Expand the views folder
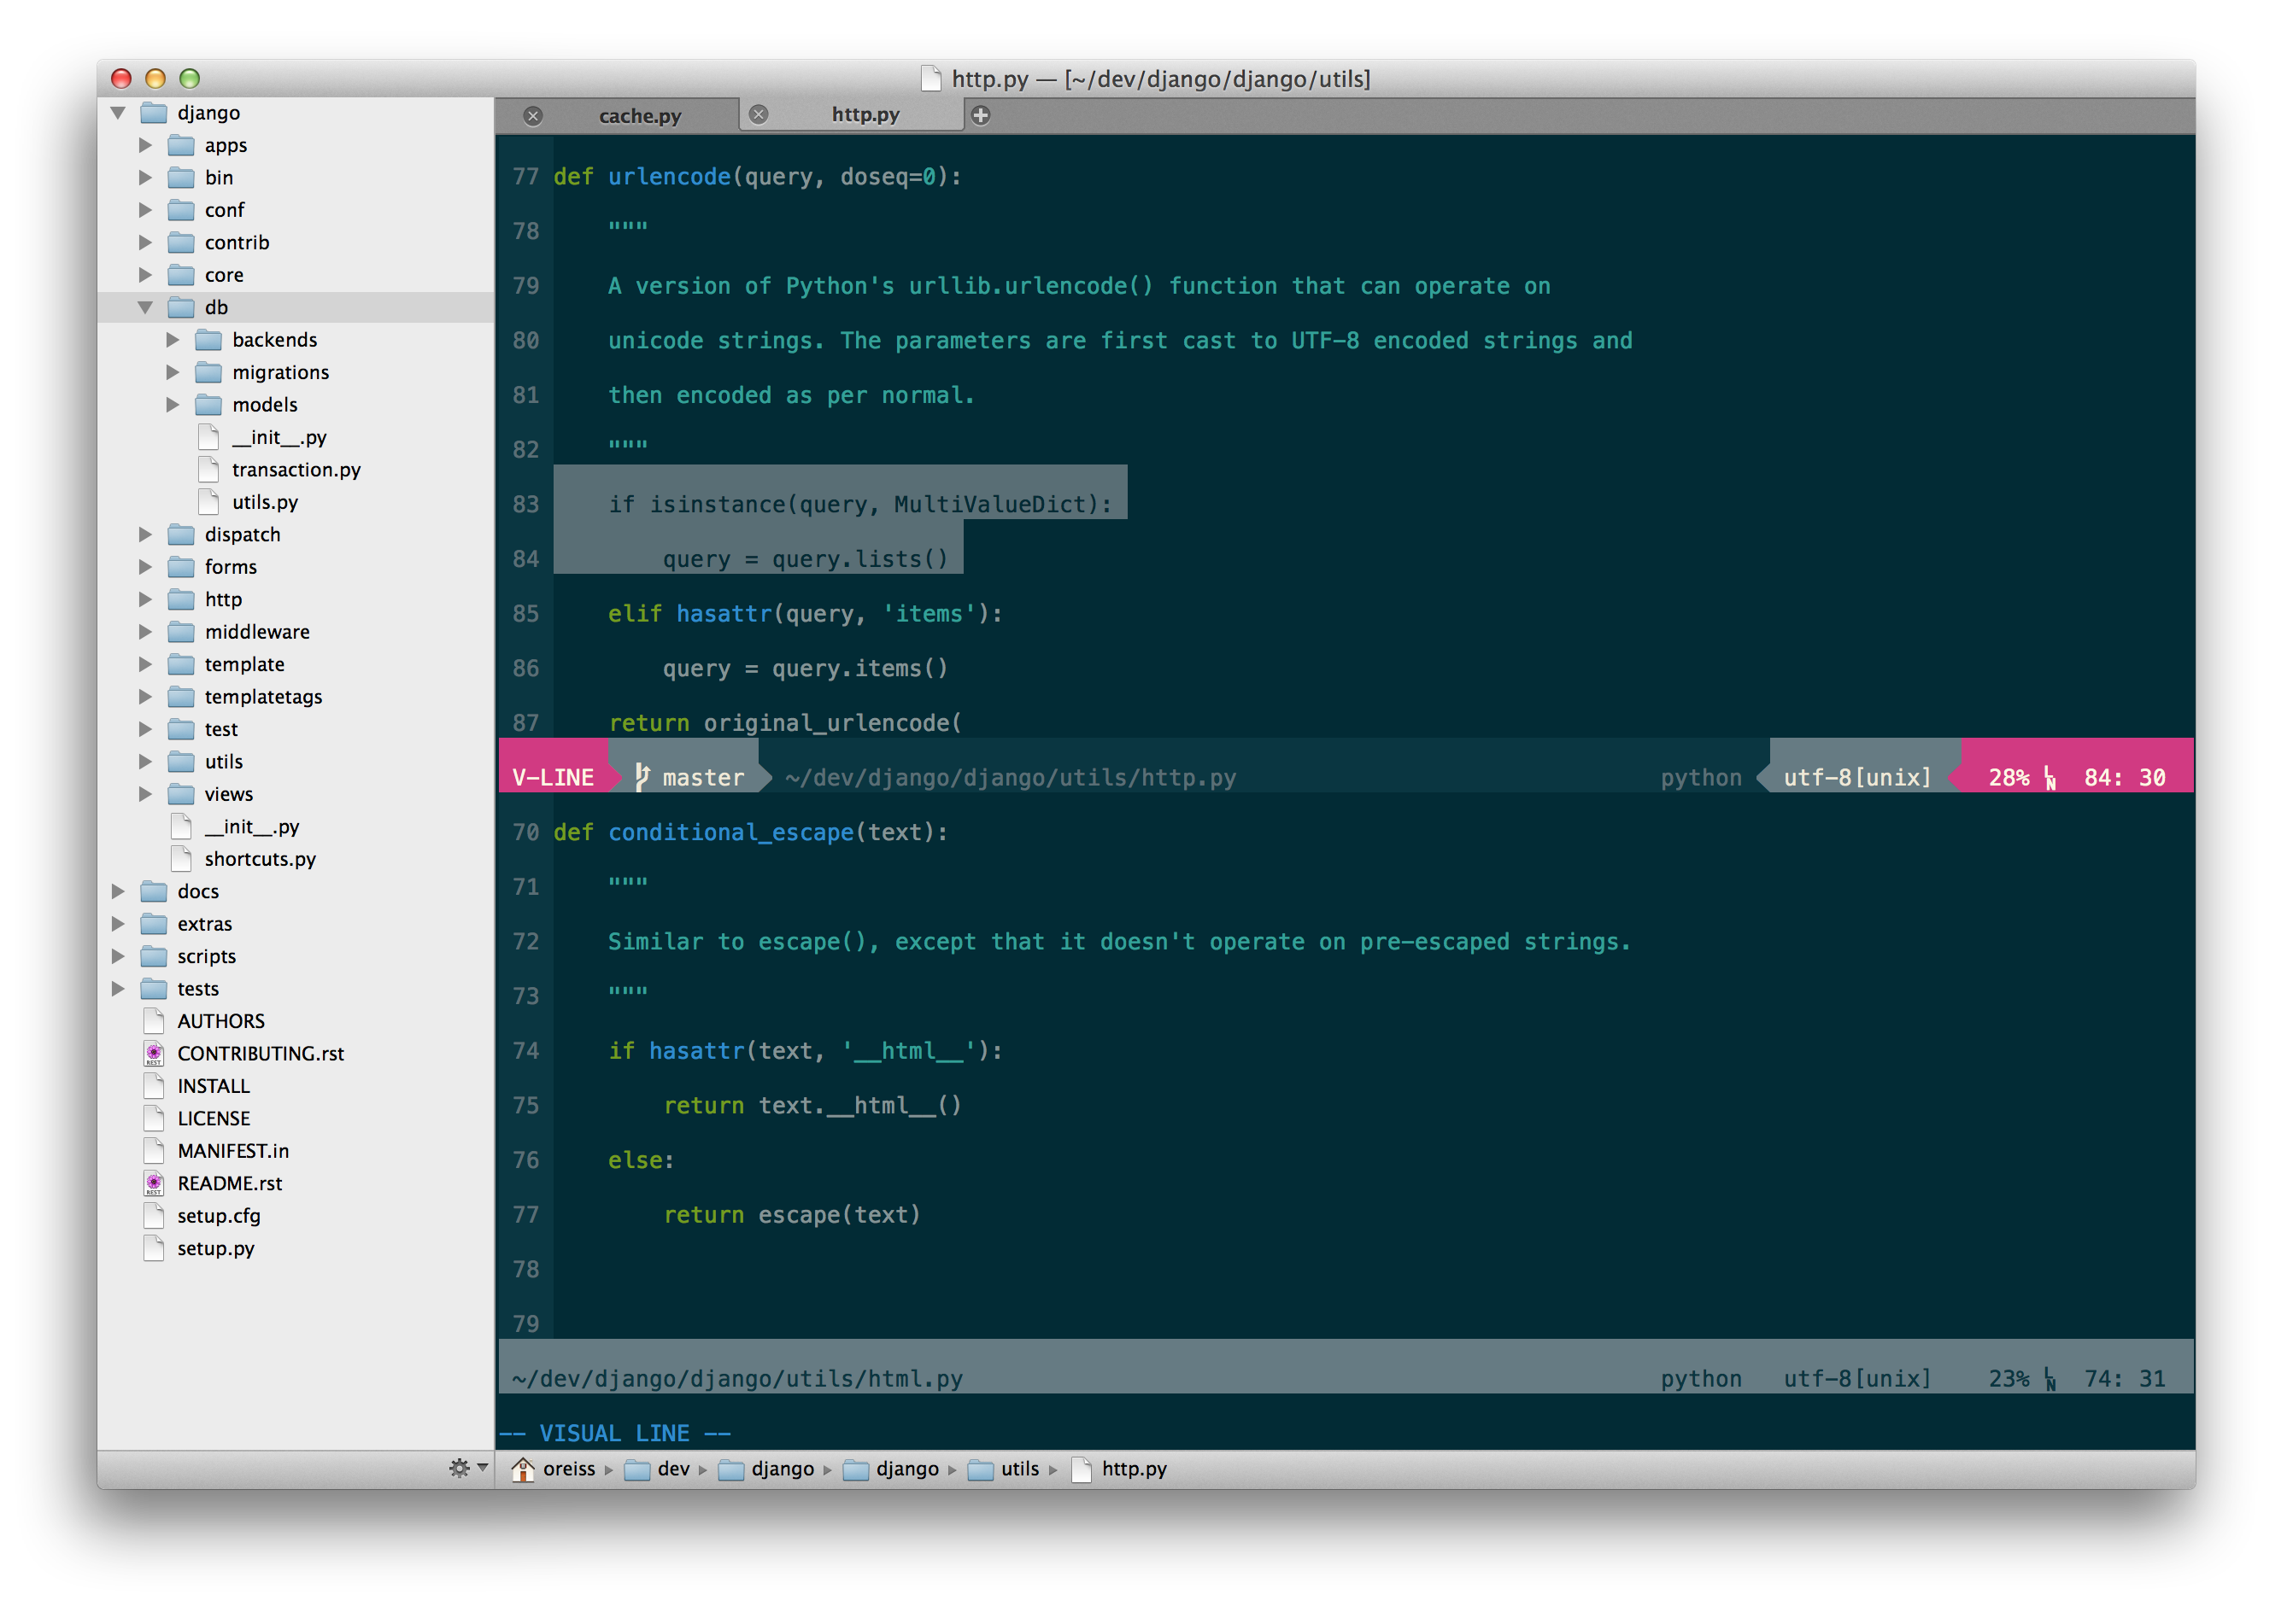The width and height of the screenshot is (2293, 1624). click(x=146, y=794)
